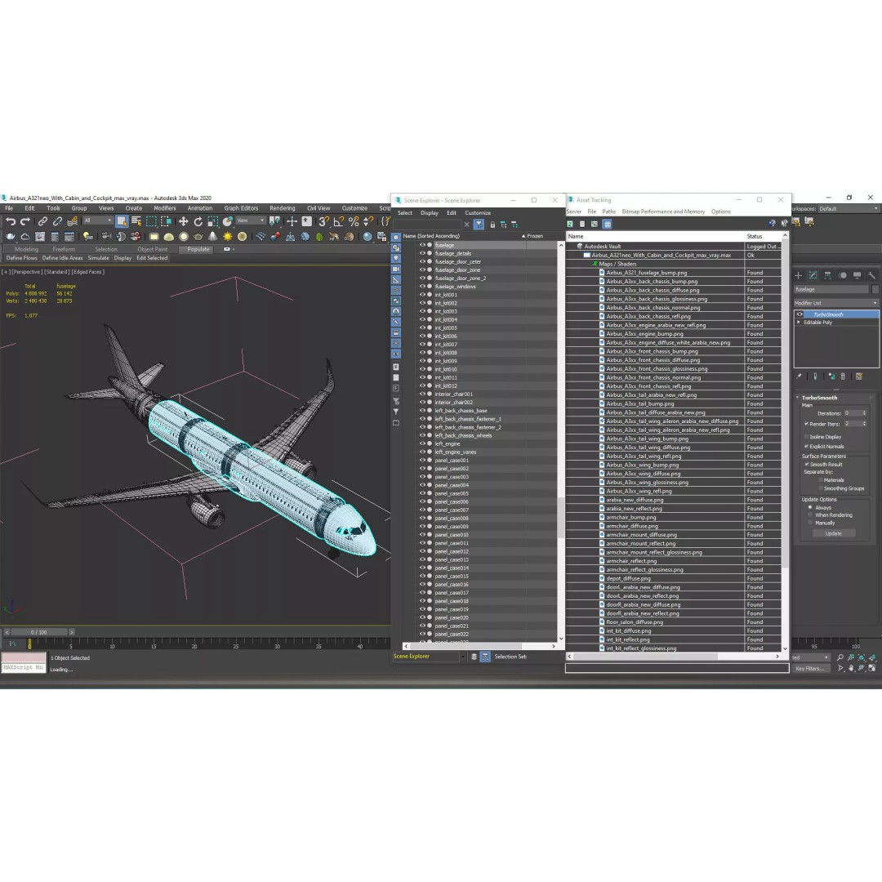Viewport: 882px width, 882px height.
Task: Switch to the Modeling ribbon tab
Action: tap(26, 249)
